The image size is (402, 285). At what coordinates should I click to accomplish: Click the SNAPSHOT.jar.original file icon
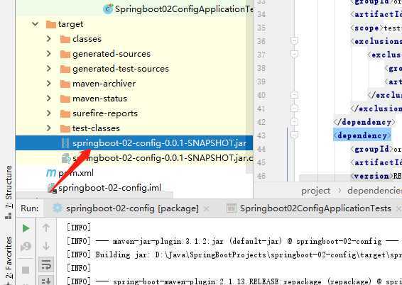point(66,158)
